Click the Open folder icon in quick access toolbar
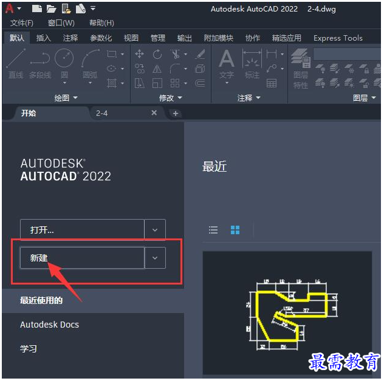Viewport: 384px width, 381px height. 51,9
